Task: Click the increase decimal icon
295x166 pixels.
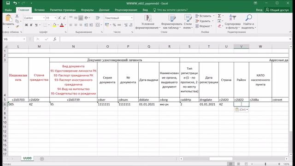Action: 126,25
